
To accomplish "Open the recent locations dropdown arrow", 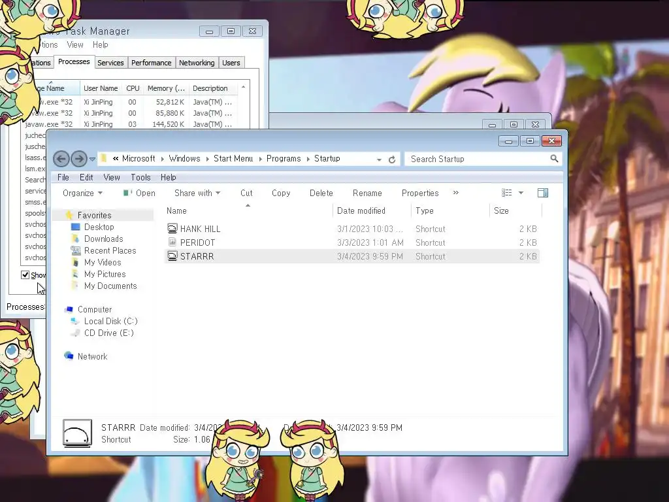I will coord(92,159).
